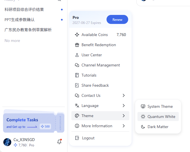This screenshot has width=190, height=152.
Task: Select System Theme option
Action: (x=158, y=106)
